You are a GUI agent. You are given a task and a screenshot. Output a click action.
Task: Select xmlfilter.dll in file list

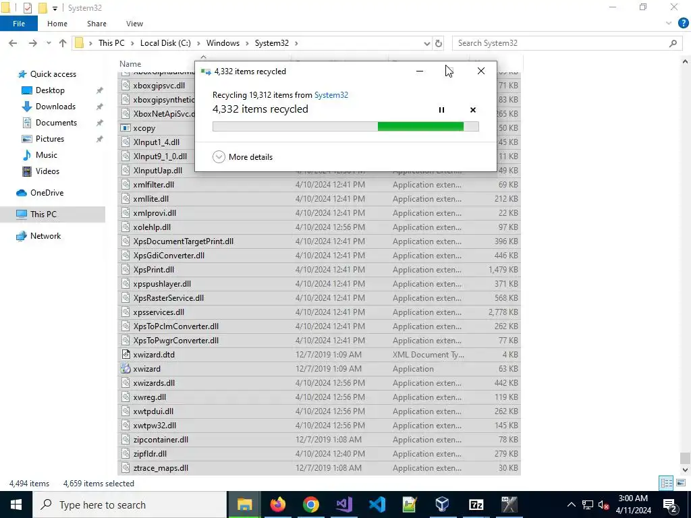pyautogui.click(x=153, y=185)
